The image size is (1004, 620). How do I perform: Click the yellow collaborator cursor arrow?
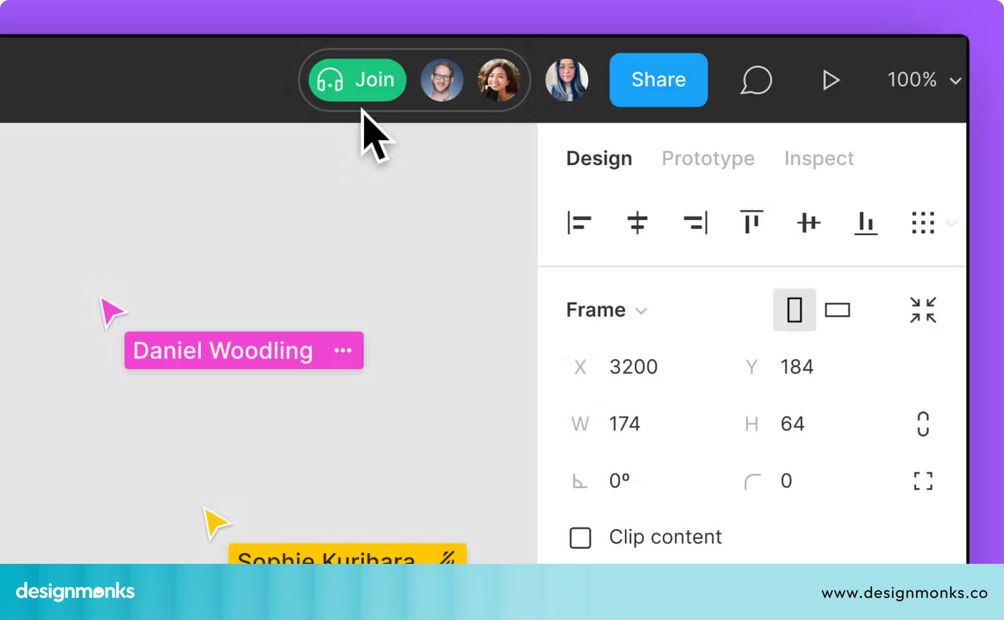point(216,523)
